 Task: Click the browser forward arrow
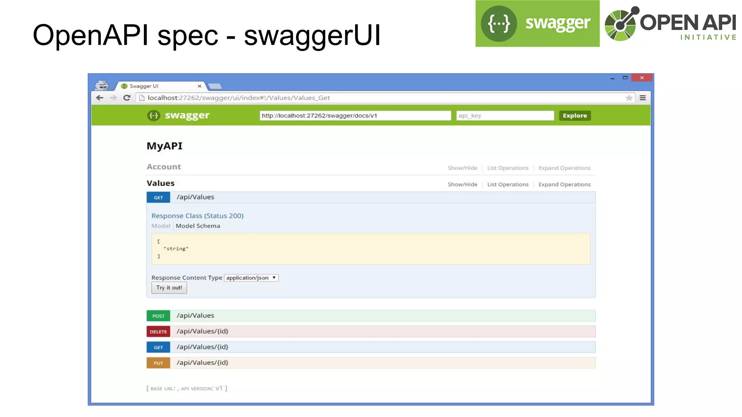[113, 98]
